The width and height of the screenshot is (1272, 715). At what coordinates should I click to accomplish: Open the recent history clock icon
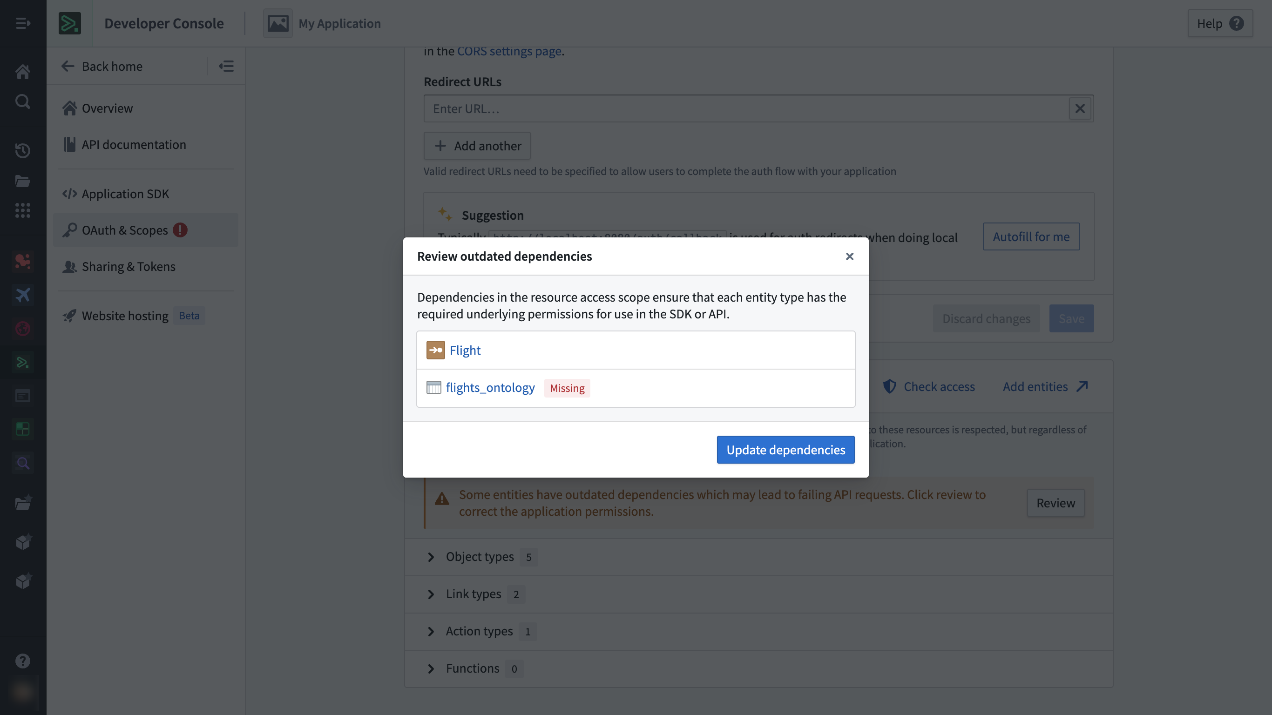23,151
